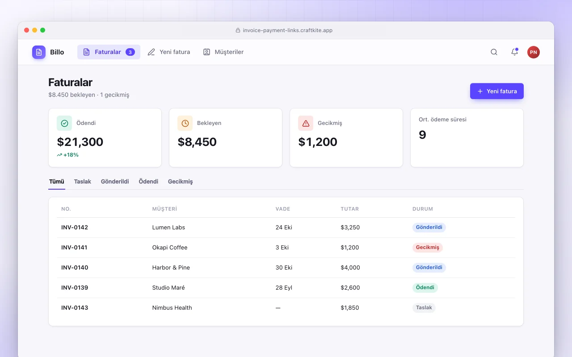Viewport: 572px width, 357px height.
Task: Open the Müşteriler navigation item
Action: coord(223,52)
